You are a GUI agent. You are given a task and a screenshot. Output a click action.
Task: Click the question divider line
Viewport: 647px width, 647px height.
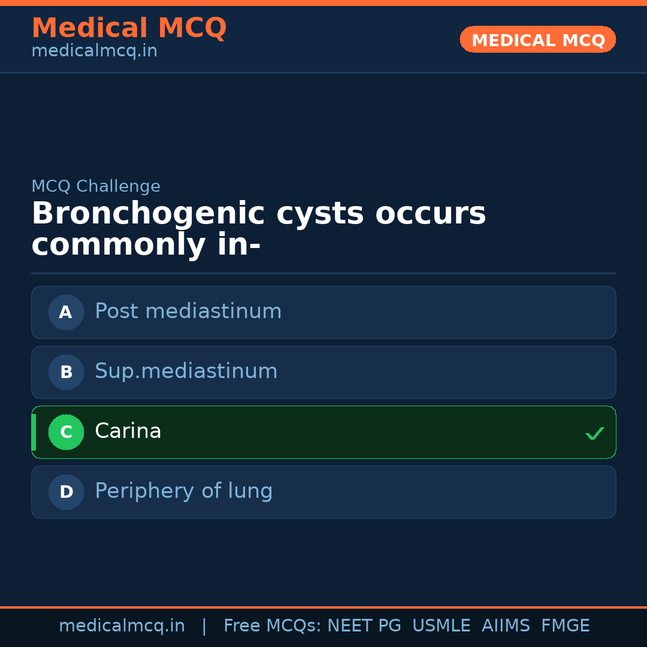(323, 274)
